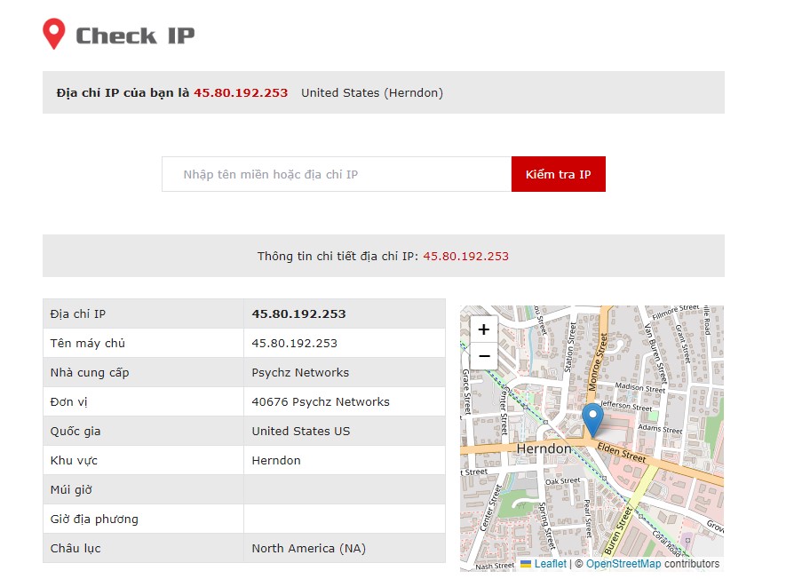This screenshot has width=802, height=579.
Task: Zoom in on the map with plus button
Action: click(x=483, y=329)
